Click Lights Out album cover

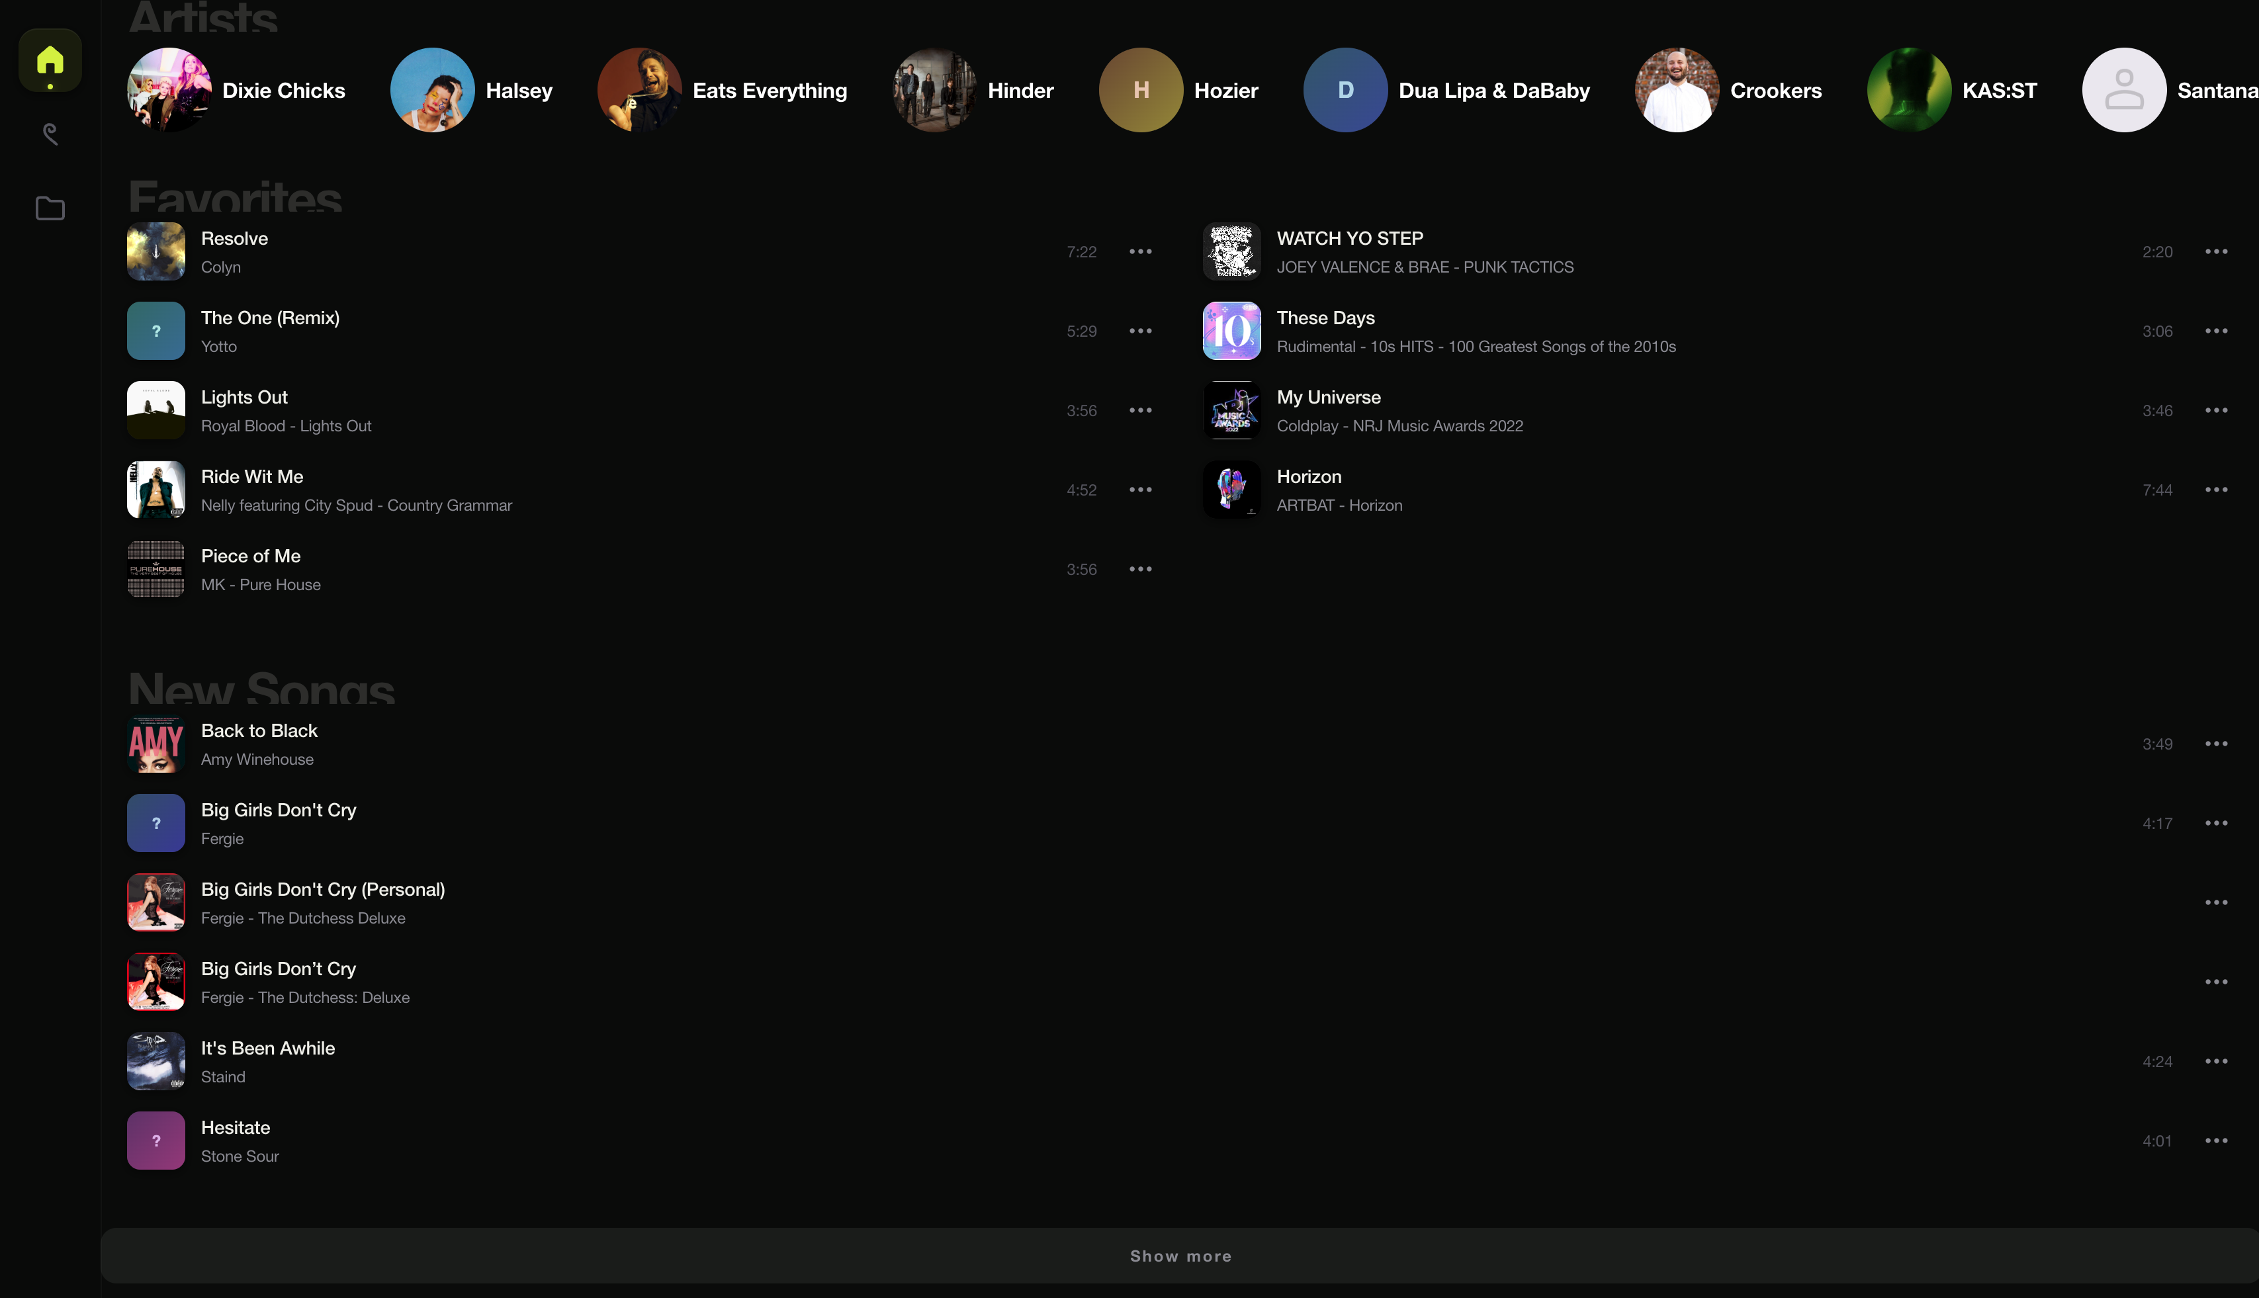pyautogui.click(x=156, y=410)
